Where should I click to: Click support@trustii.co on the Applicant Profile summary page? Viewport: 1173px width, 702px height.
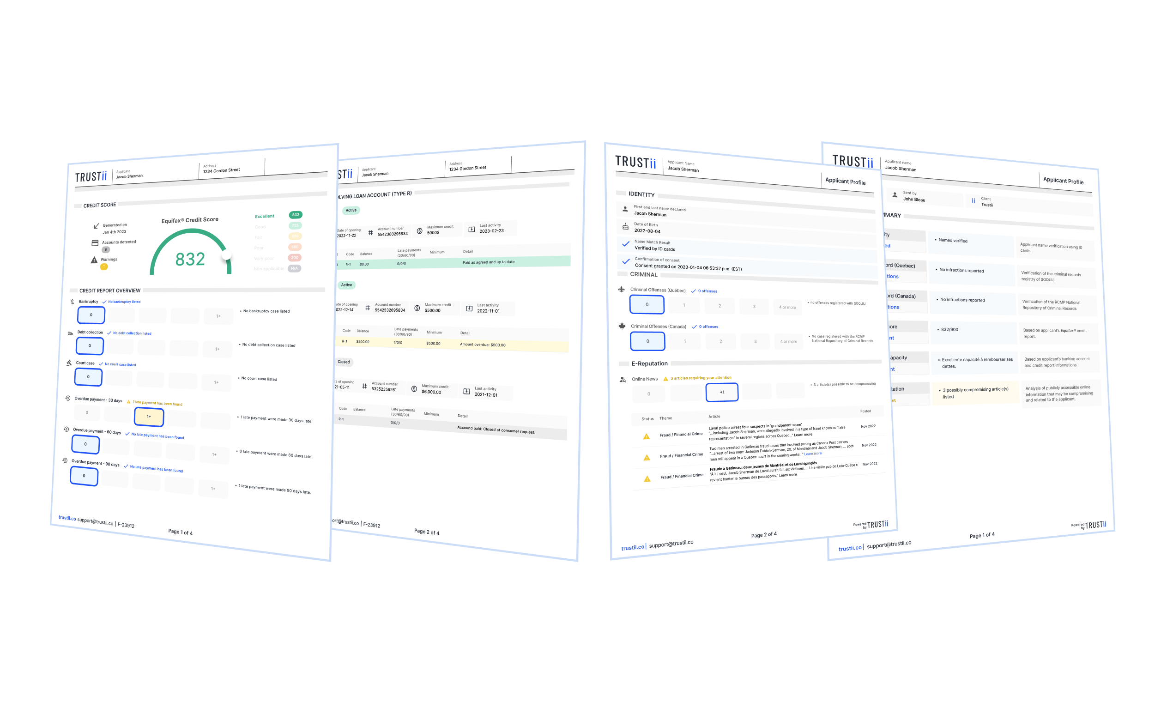(889, 545)
